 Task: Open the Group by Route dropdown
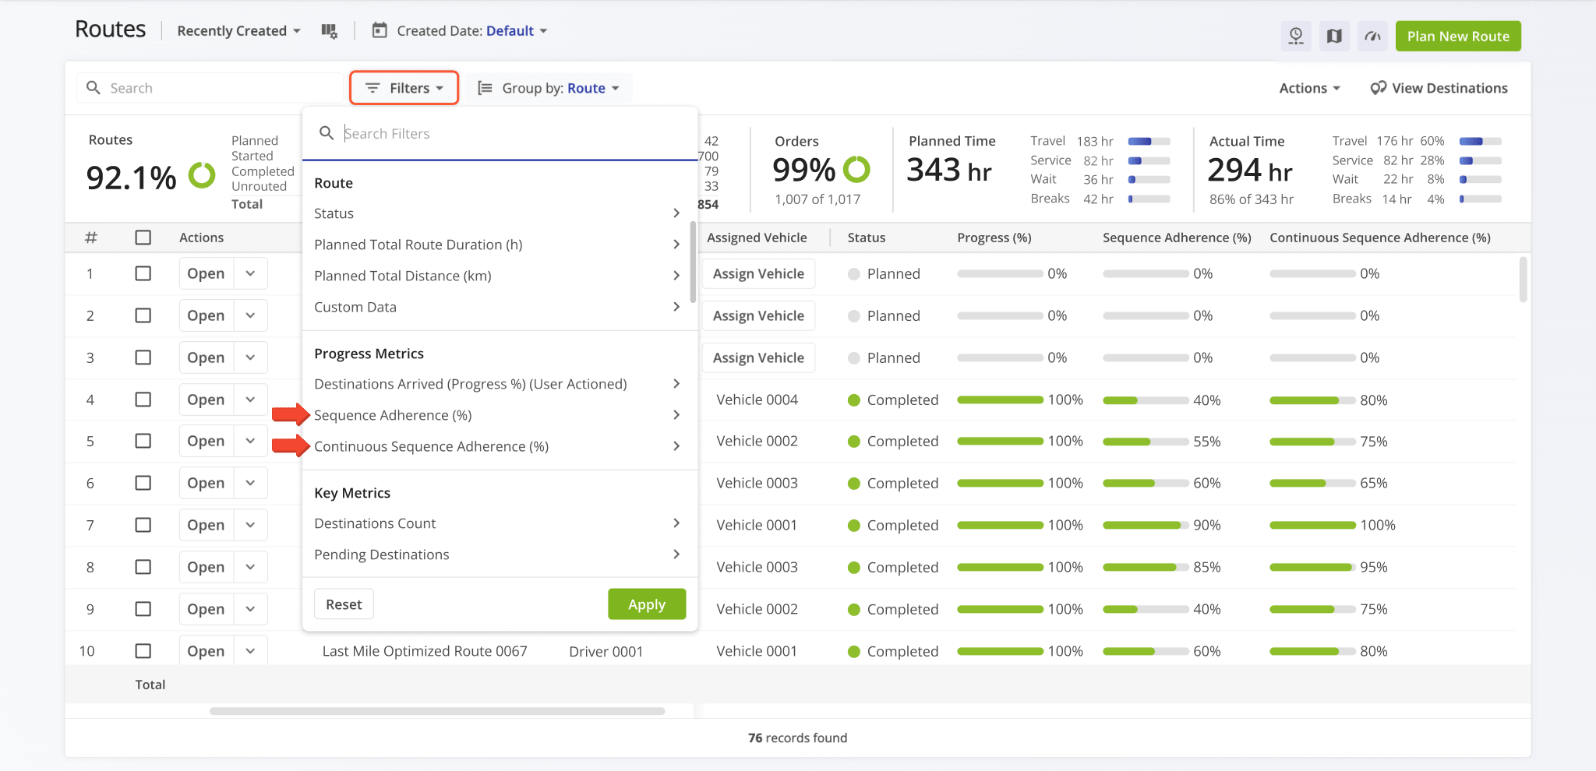pyautogui.click(x=549, y=88)
